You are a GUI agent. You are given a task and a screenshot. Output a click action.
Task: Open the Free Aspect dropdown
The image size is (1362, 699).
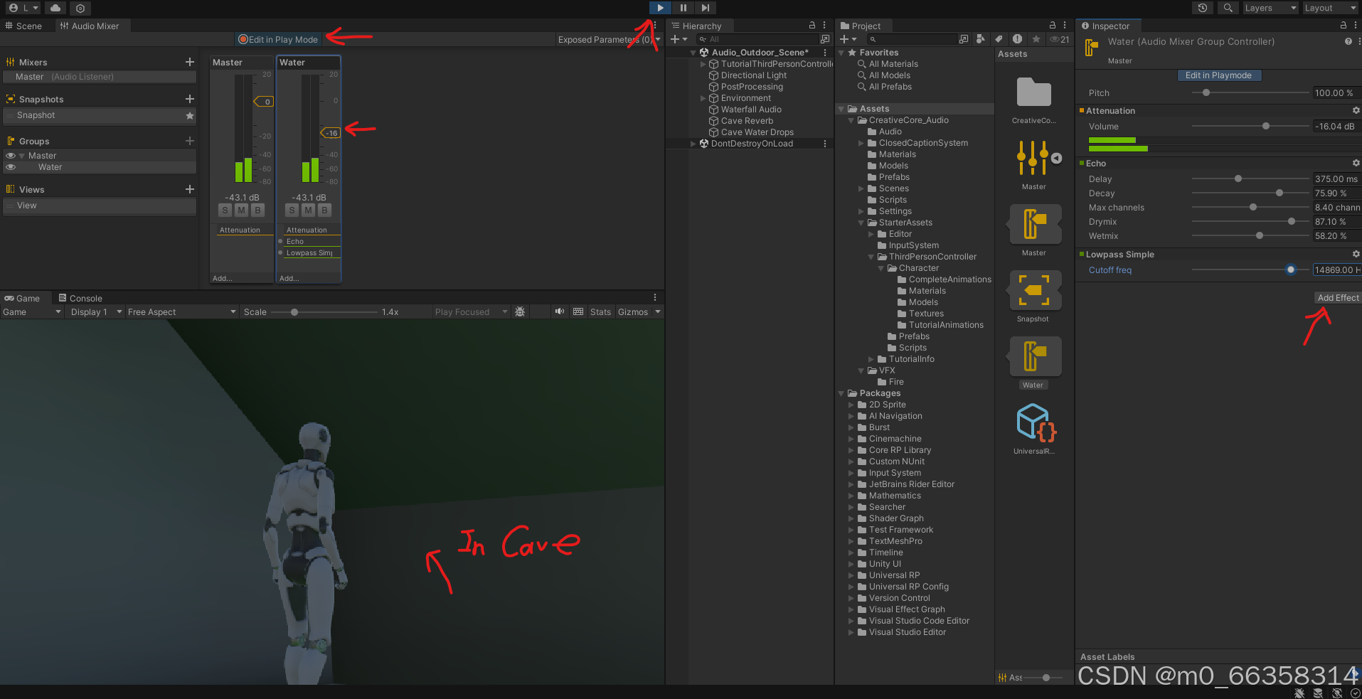click(x=181, y=312)
